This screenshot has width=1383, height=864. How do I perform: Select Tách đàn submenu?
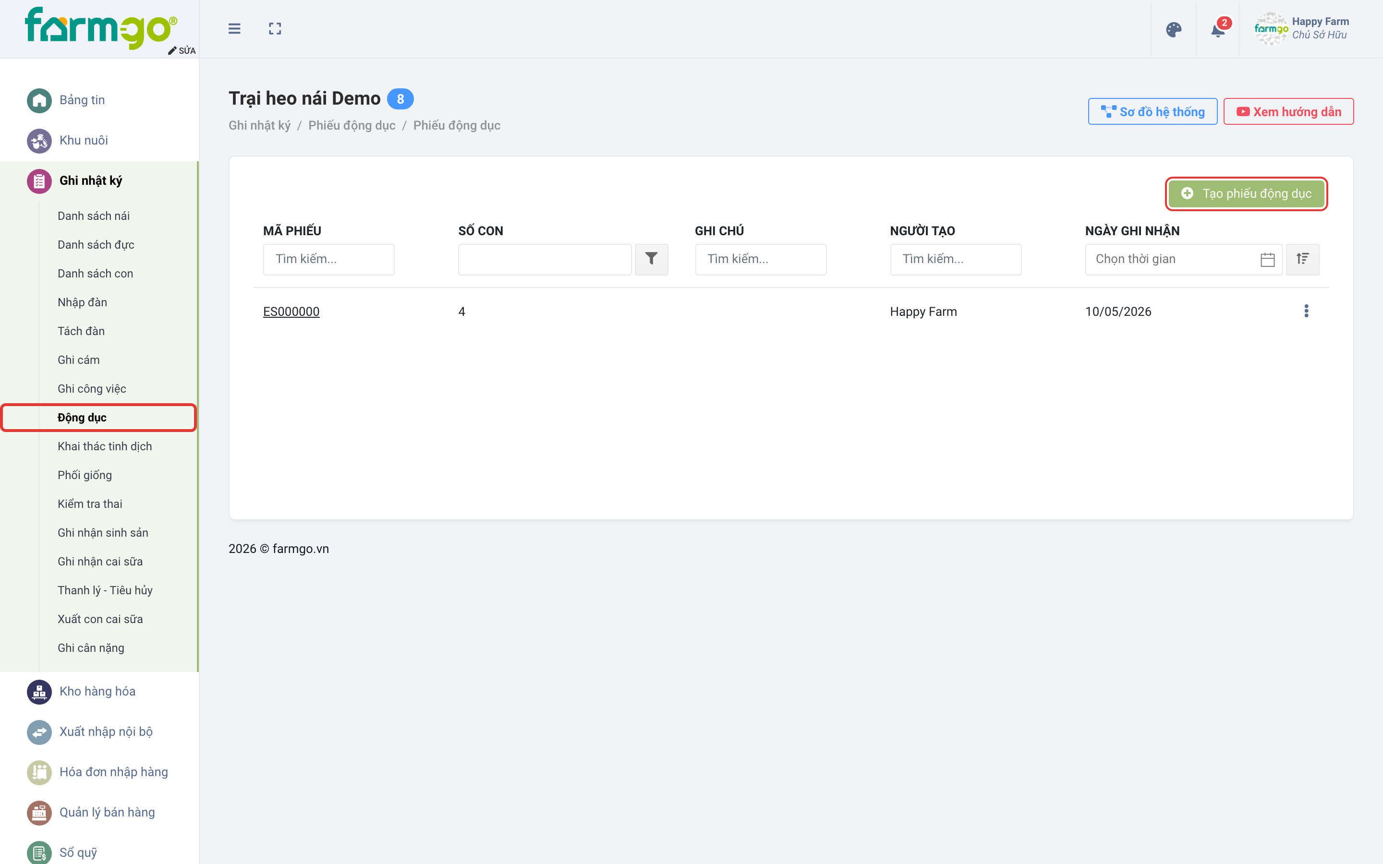click(81, 331)
